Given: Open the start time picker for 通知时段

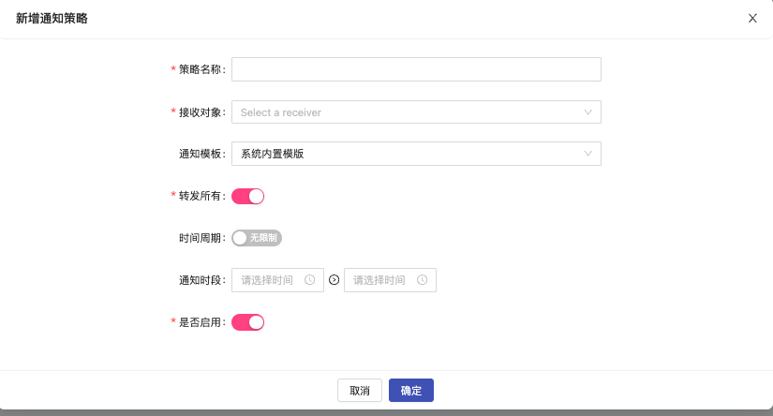Looking at the screenshot, I should pos(270,280).
